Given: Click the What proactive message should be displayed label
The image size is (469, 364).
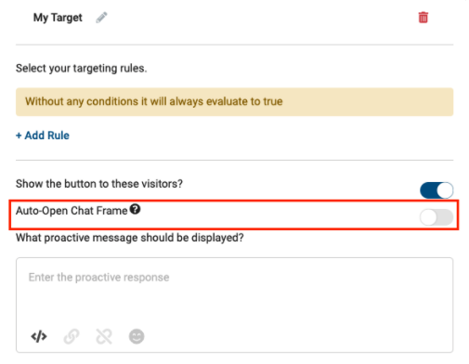Looking at the screenshot, I should pos(130,238).
